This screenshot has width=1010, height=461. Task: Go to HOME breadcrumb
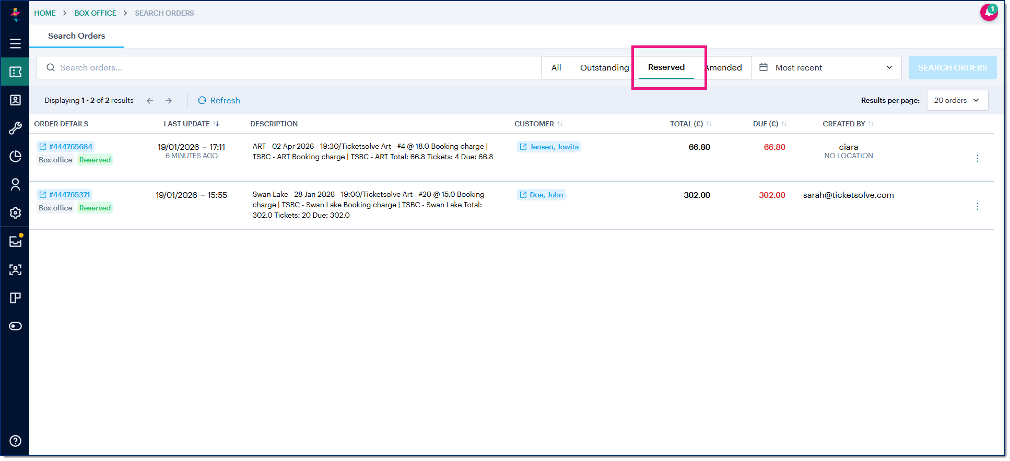click(45, 13)
